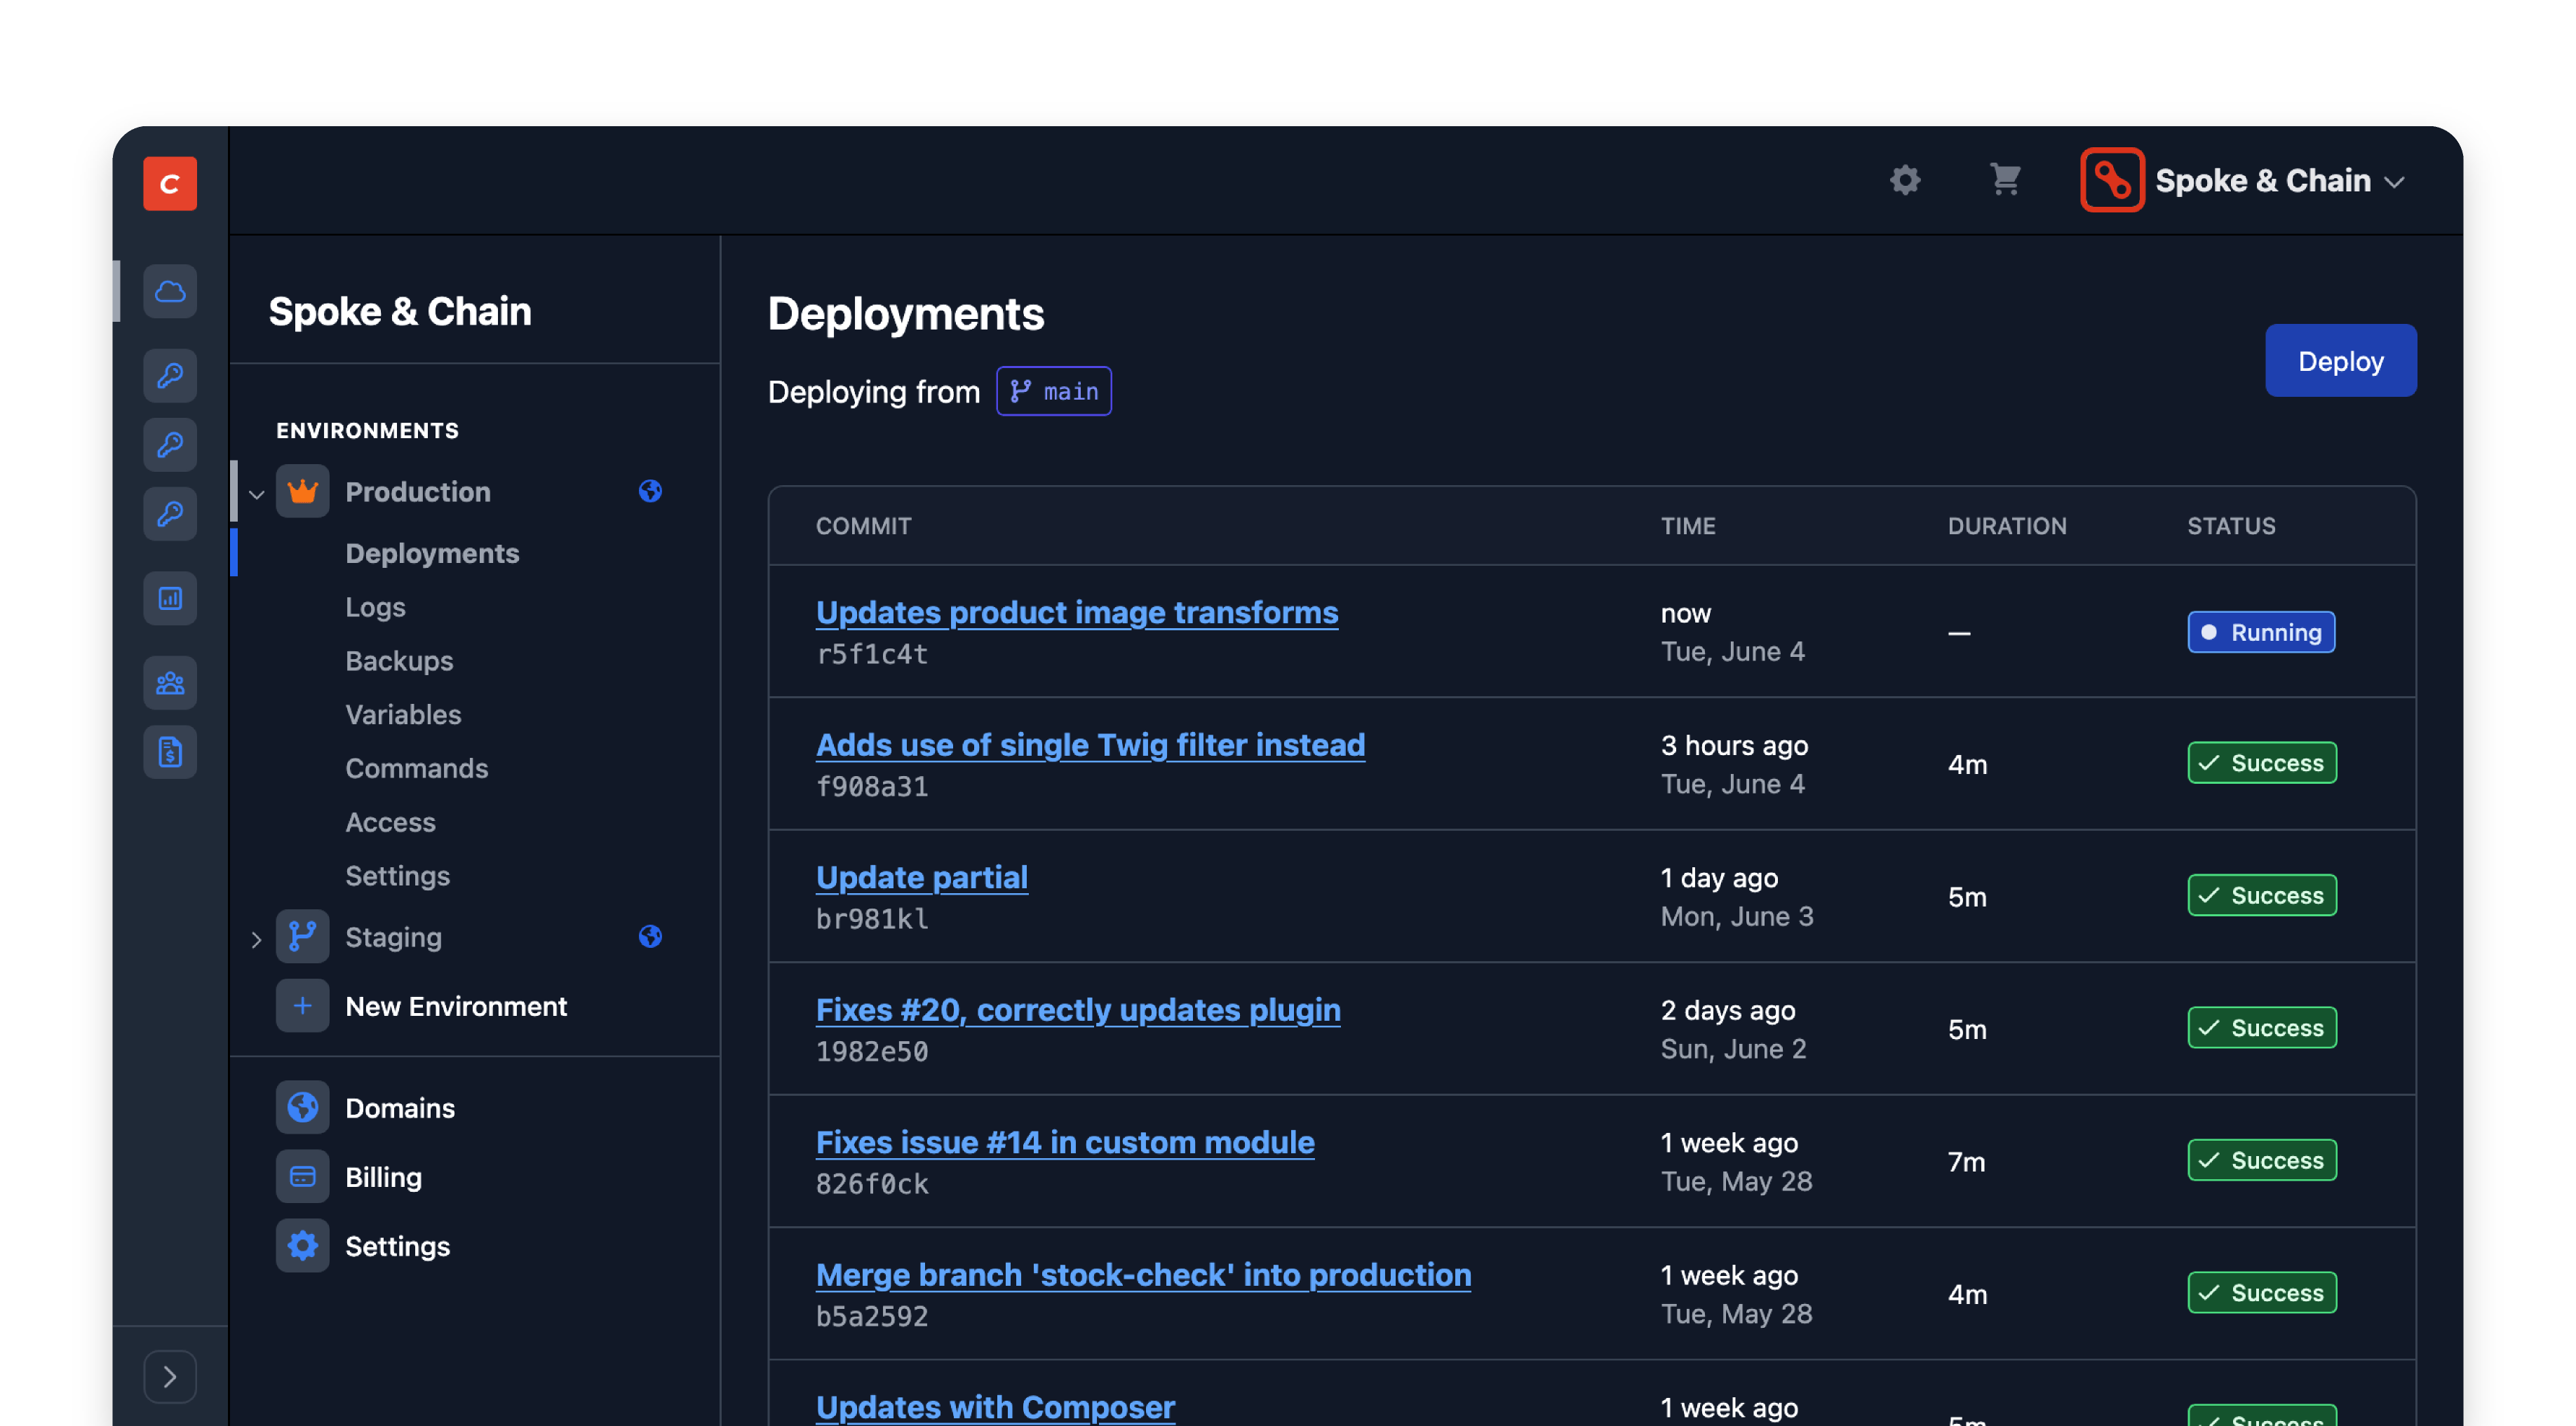The height and width of the screenshot is (1426, 2576).
Task: Open the Backups menu item
Action: (x=399, y=662)
